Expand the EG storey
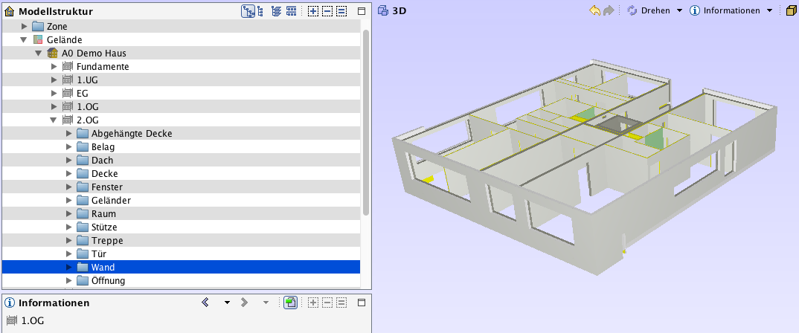Screen dimensions: 799x333 pos(54,93)
